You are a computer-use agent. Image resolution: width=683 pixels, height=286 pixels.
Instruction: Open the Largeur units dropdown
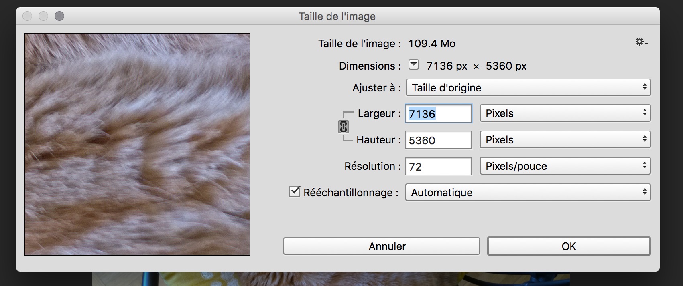[565, 113]
